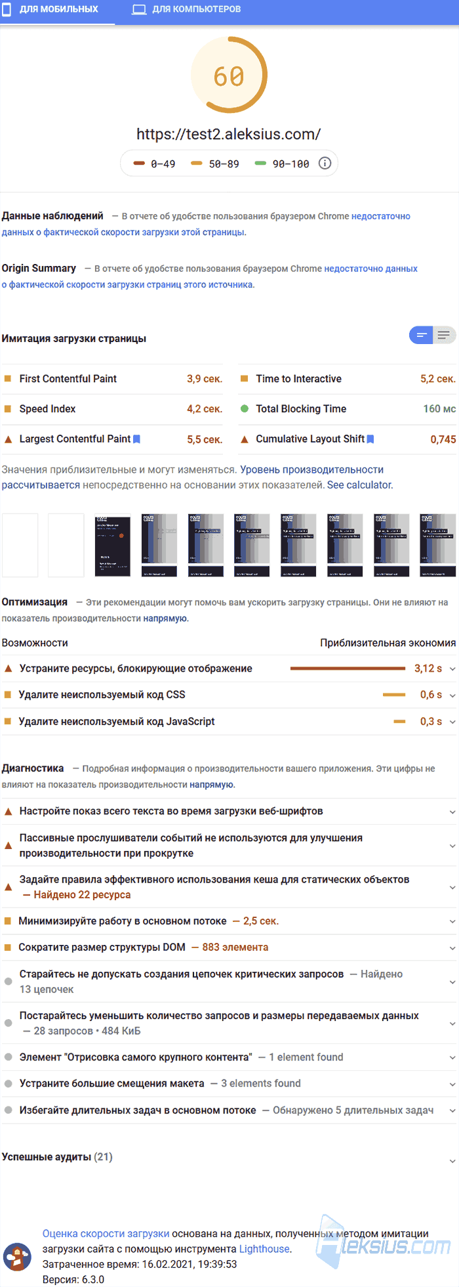
Task: Click the orange square beside Speed Index
Action: [8, 409]
